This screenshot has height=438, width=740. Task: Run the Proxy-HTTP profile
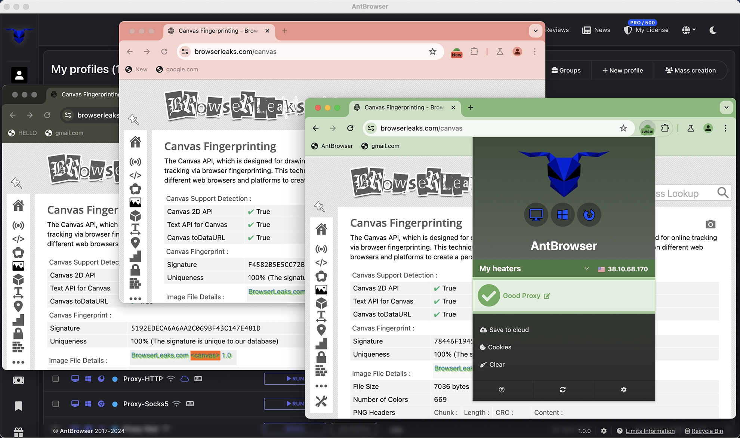tap(285, 379)
